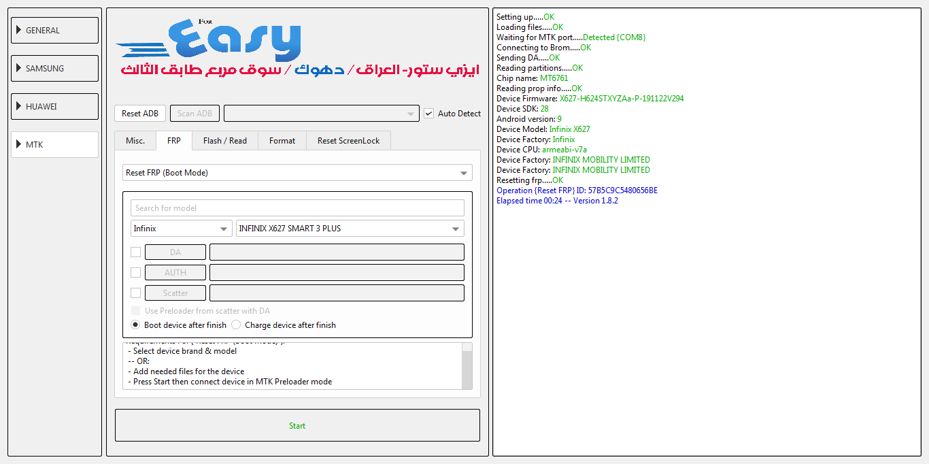The width and height of the screenshot is (929, 464).
Task: Click 'Device CPU: armeabi-v7a' log line
Action: (542, 150)
